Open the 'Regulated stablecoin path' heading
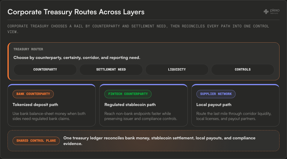 pyautogui.click(x=130, y=105)
